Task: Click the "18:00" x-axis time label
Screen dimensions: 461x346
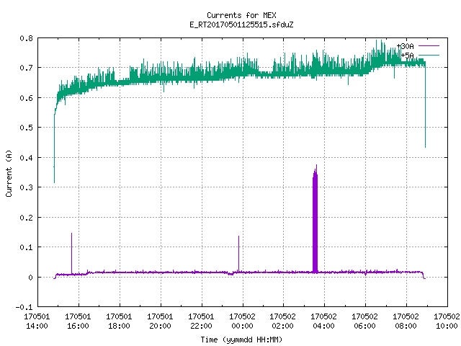Action: click(x=119, y=326)
